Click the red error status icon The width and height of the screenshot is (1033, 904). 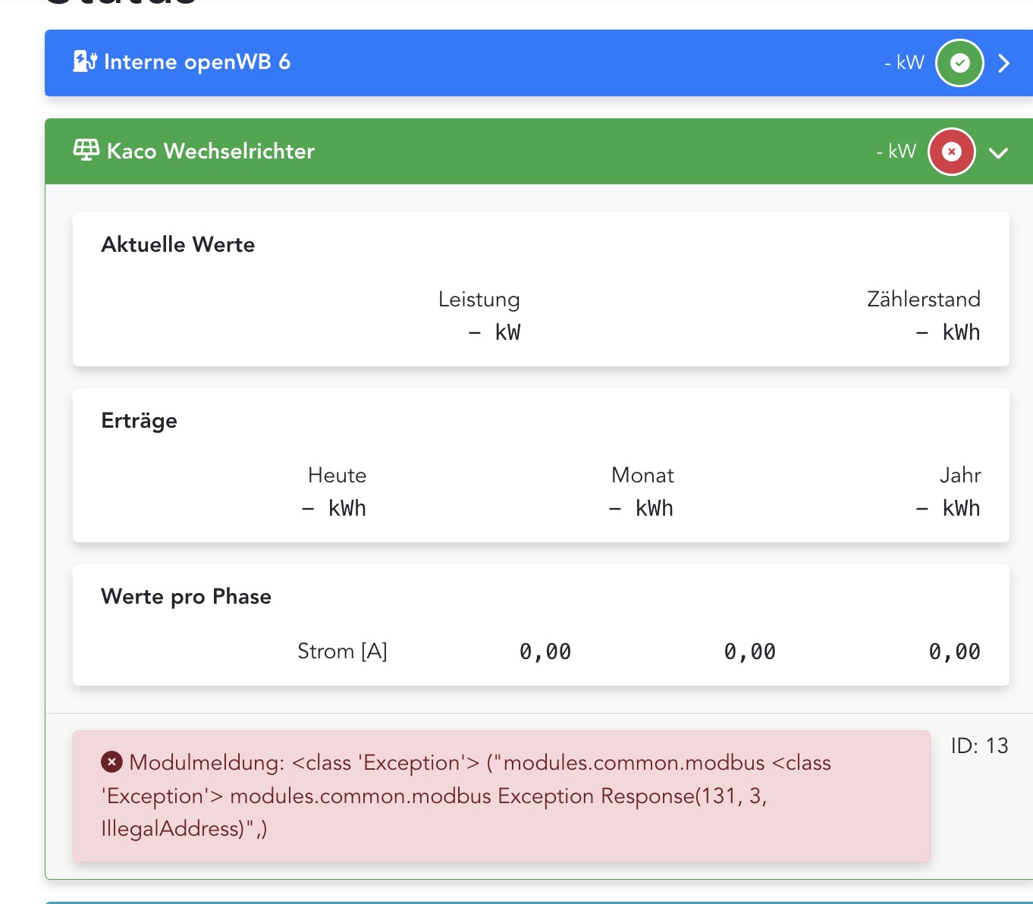(951, 152)
